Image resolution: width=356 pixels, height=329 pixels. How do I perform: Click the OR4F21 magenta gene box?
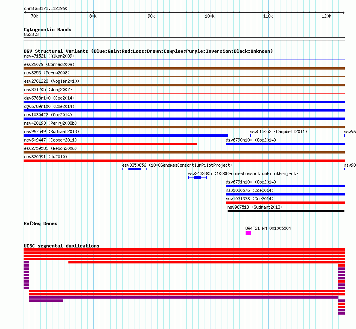tap(248, 233)
